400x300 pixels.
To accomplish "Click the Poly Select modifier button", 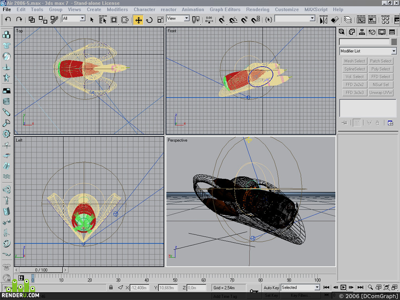I will click(380, 69).
